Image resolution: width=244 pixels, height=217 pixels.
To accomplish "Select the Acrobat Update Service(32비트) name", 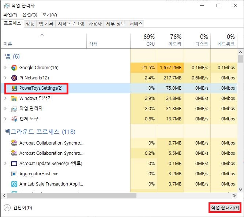I will pyautogui.click(x=51, y=164).
